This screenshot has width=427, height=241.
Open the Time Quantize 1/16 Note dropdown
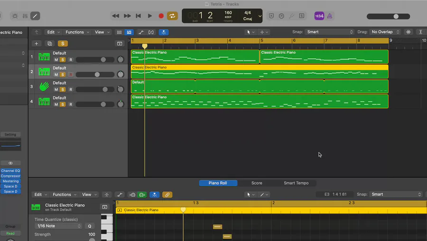[x=58, y=226]
